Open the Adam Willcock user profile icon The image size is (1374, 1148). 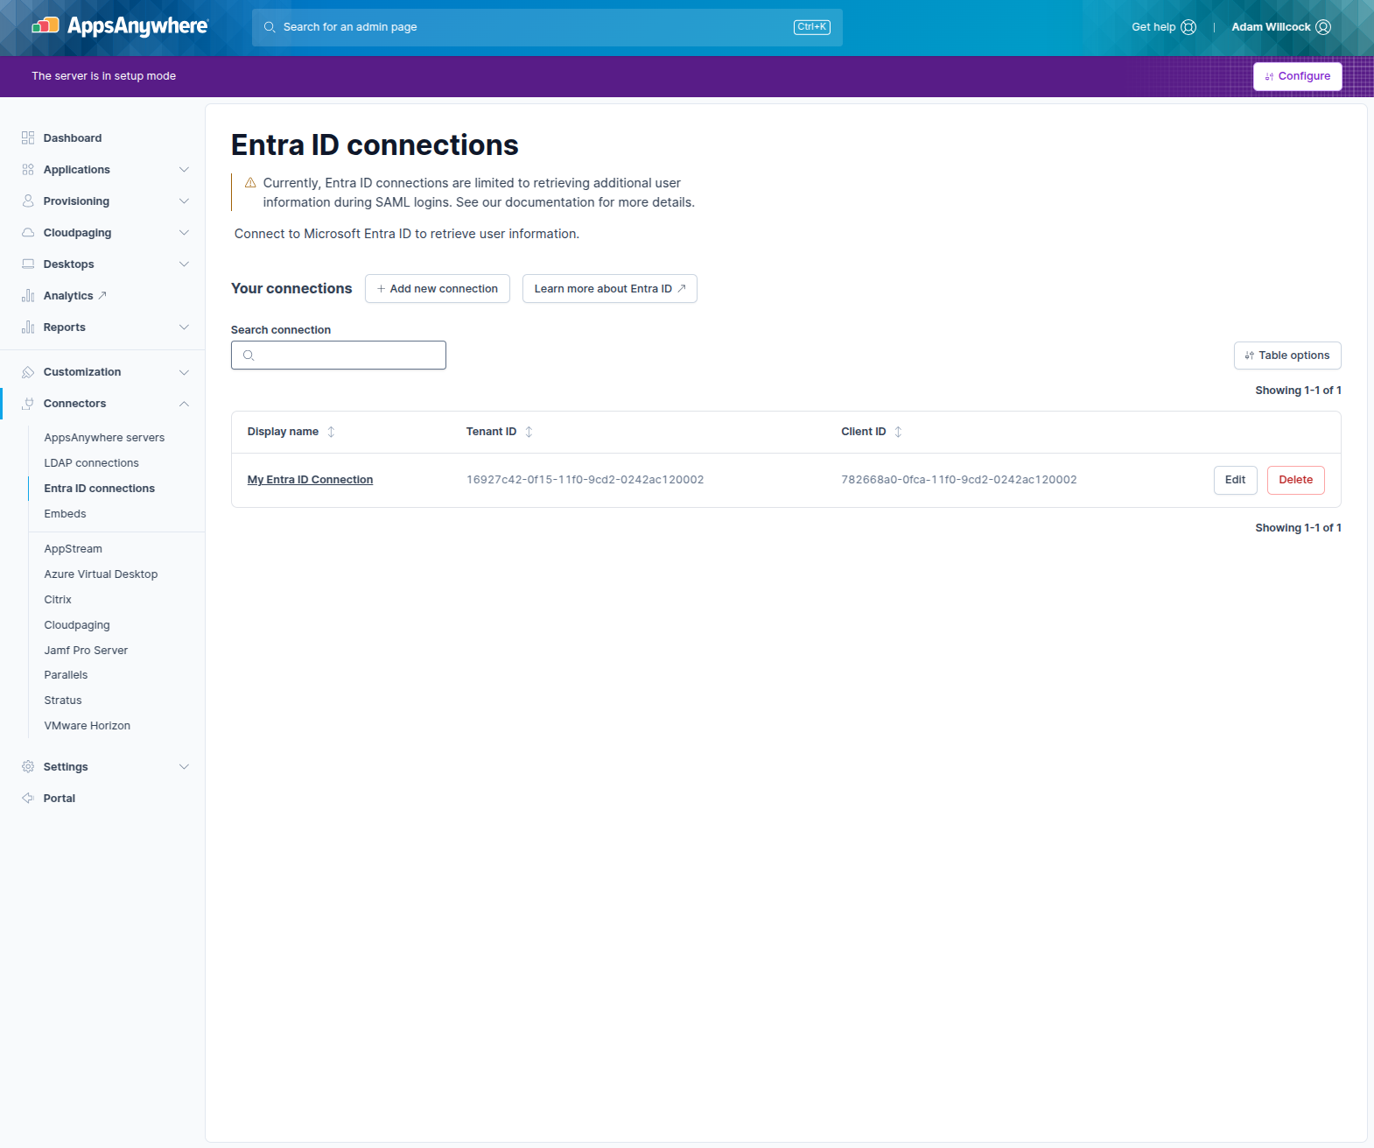[x=1323, y=27]
